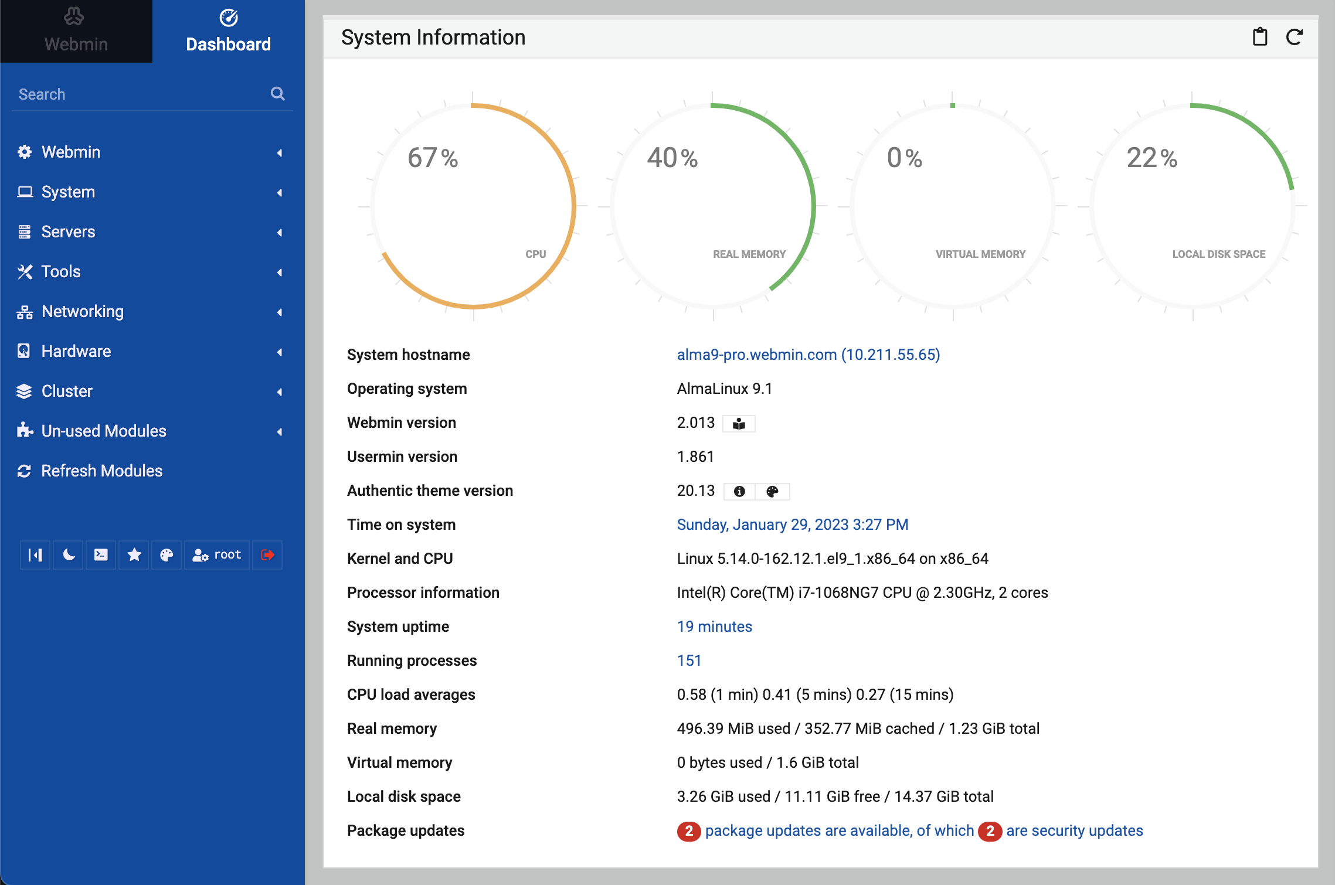
Task: Open the favorites star icon
Action: (x=134, y=555)
